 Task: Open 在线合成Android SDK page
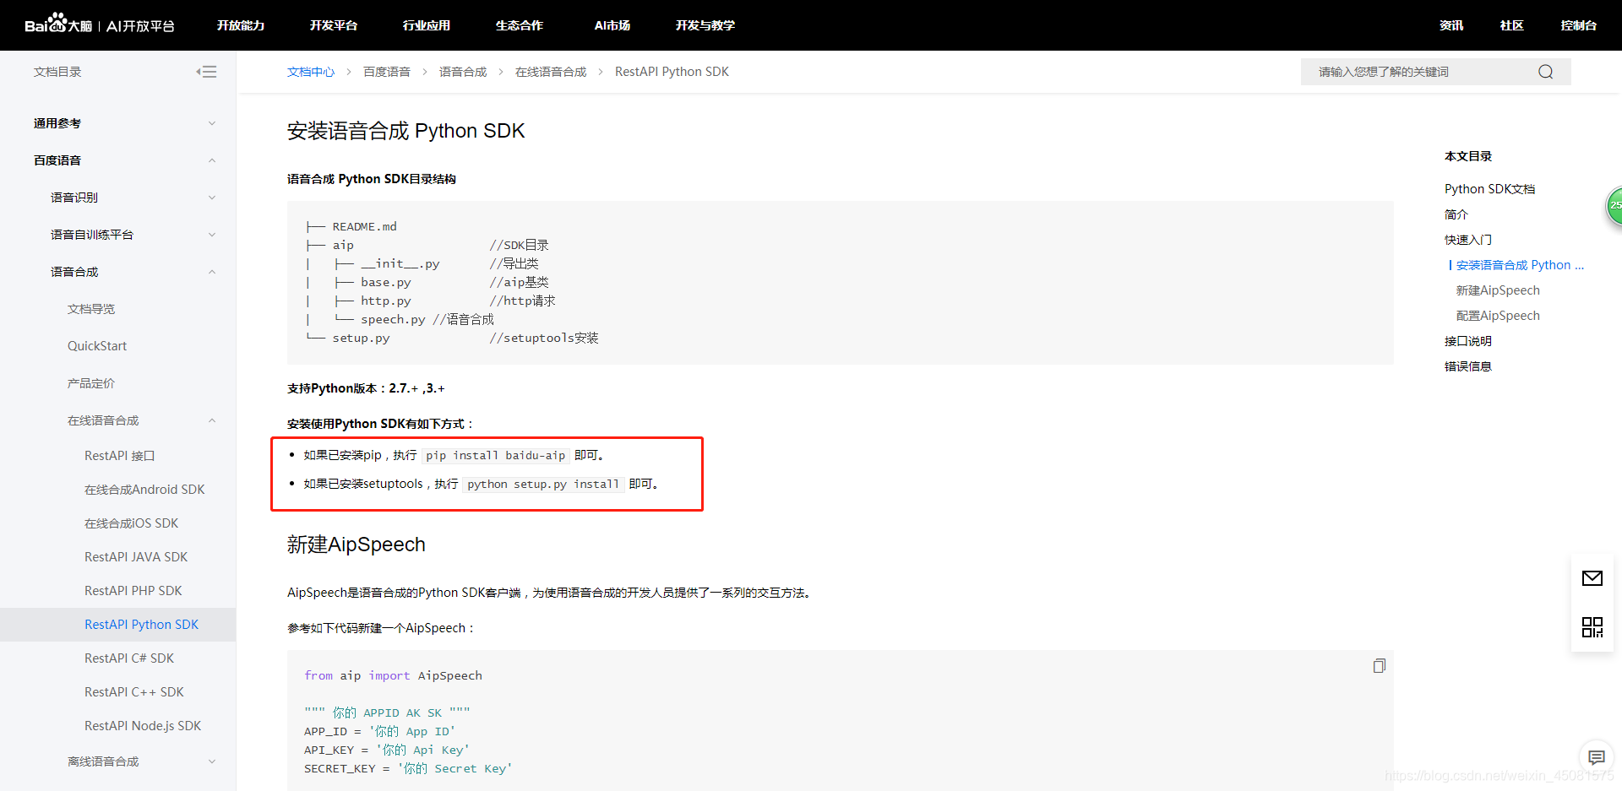tap(144, 490)
